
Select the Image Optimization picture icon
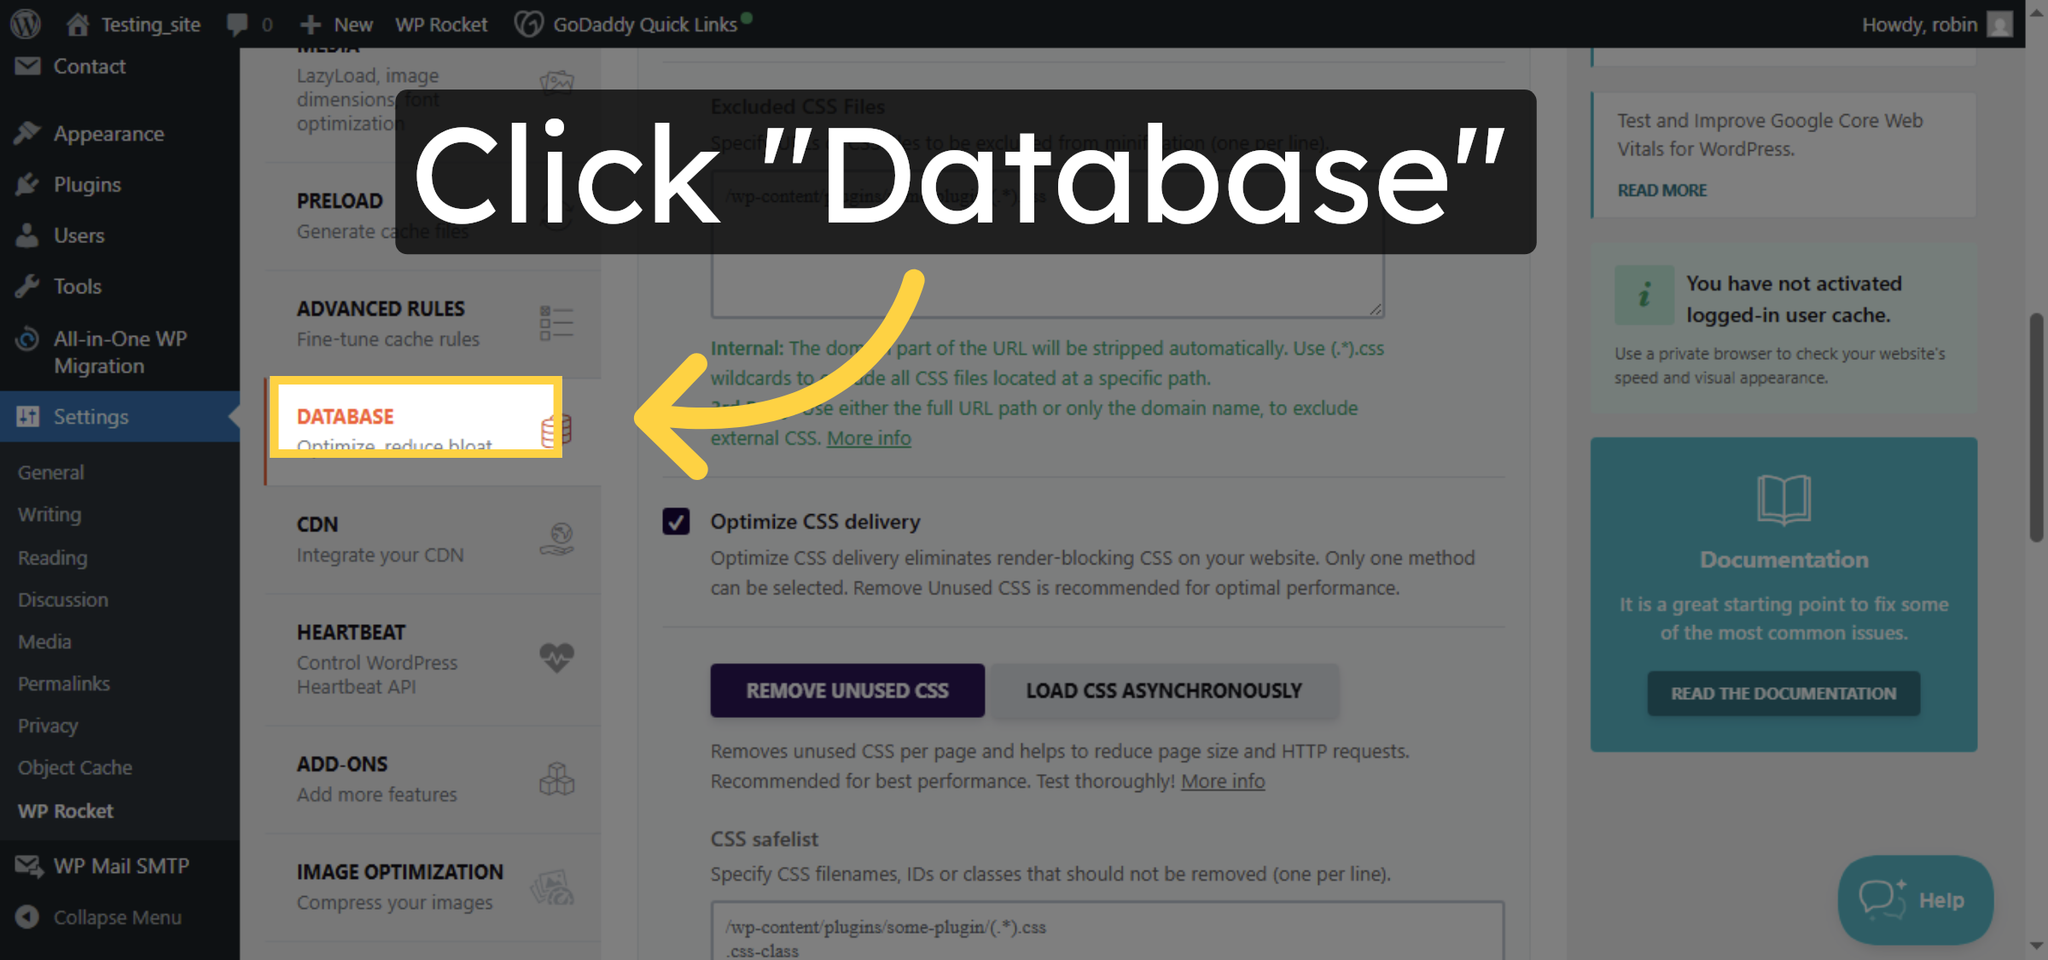552,885
